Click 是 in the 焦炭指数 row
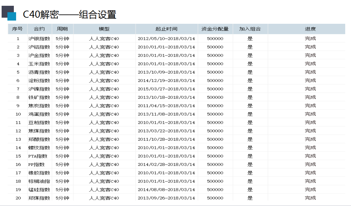Viewport: 351px width, 206px height. click(x=250, y=106)
